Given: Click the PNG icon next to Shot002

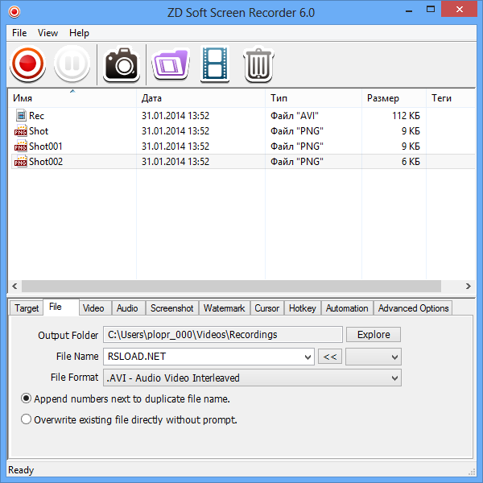Looking at the screenshot, I should (x=20, y=162).
